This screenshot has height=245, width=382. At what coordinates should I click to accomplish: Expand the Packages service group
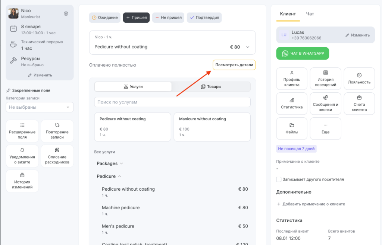click(x=110, y=163)
